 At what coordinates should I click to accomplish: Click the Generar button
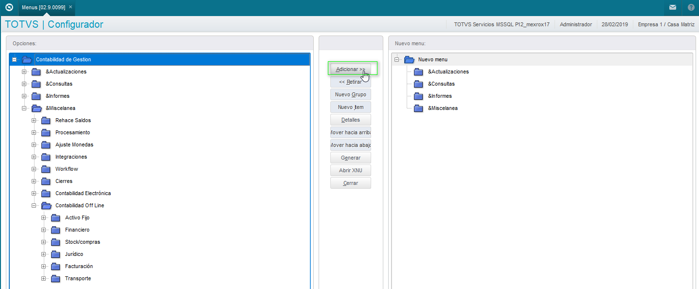click(x=351, y=158)
